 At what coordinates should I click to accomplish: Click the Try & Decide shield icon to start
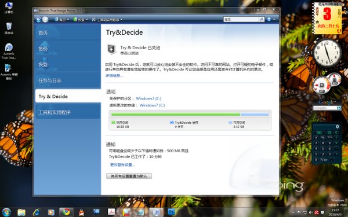[111, 49]
